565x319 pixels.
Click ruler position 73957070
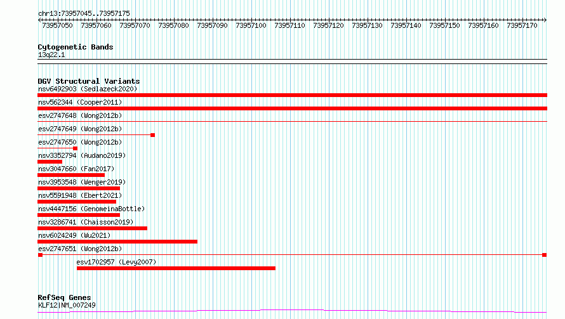(x=135, y=25)
